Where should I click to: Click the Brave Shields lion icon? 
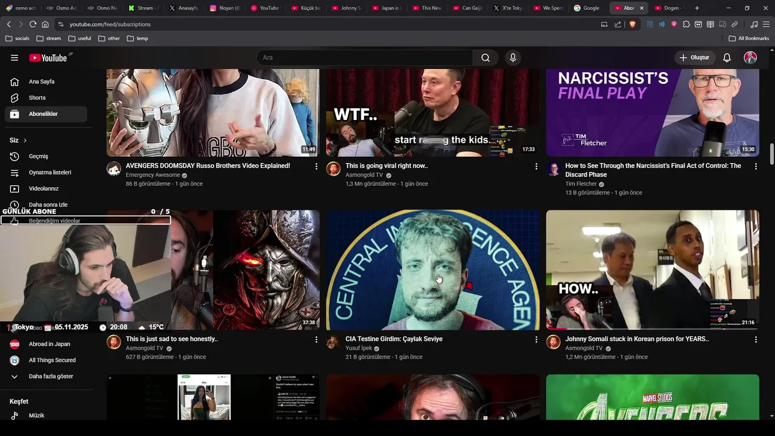633,24
